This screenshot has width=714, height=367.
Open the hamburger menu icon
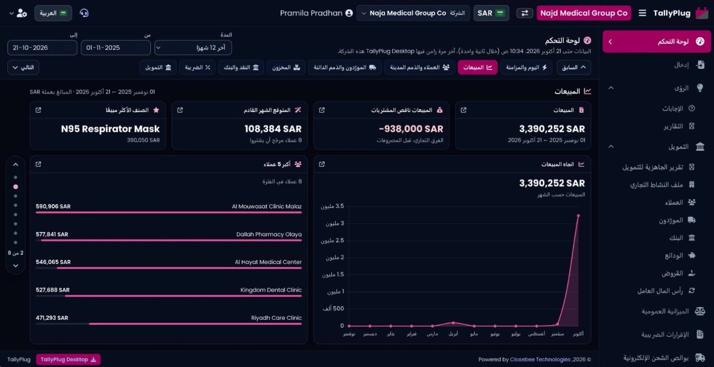(642, 13)
